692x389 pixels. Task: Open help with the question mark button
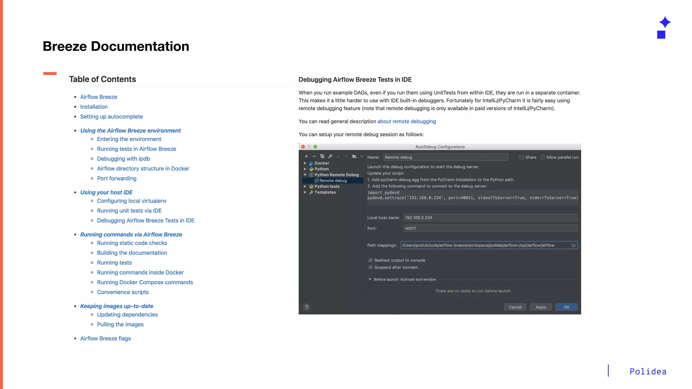pos(306,307)
